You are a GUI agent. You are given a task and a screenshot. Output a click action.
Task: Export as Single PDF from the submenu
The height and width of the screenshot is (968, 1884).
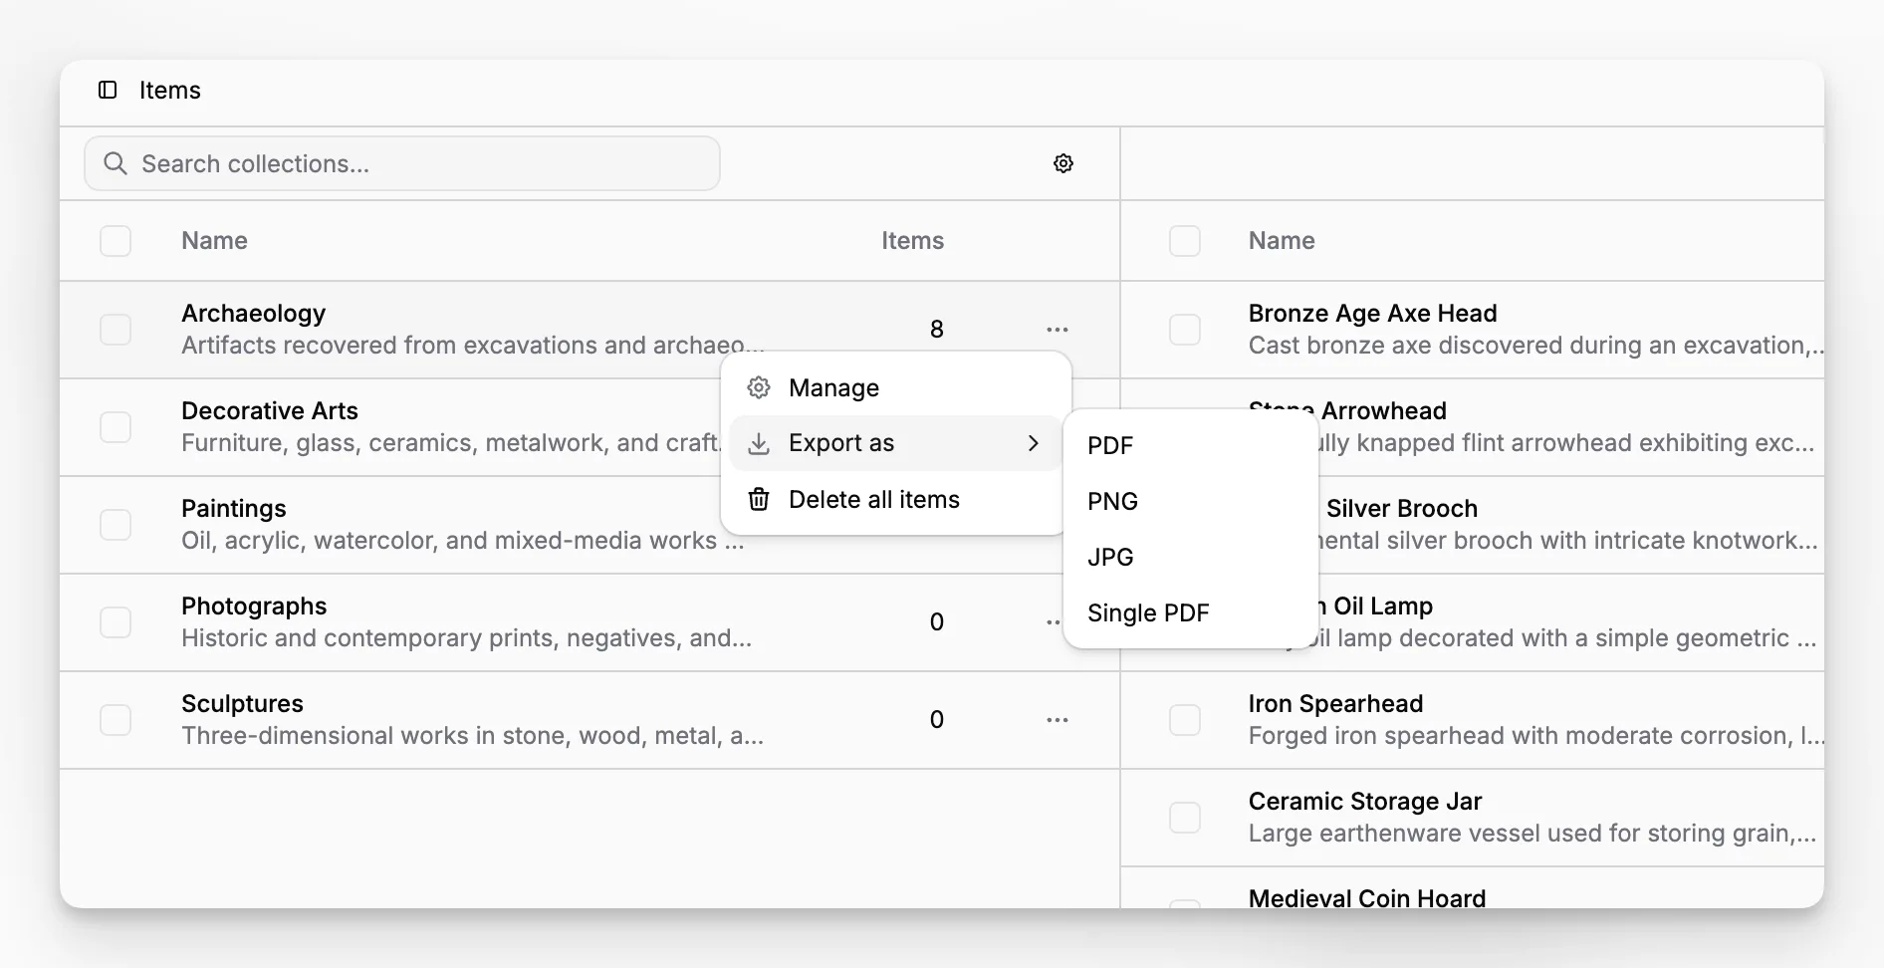(x=1191, y=612)
